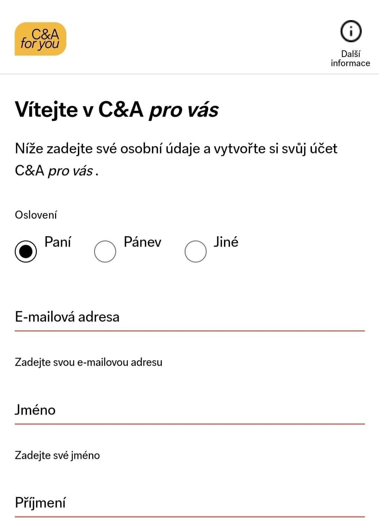The height and width of the screenshot is (518, 379).
Task: Click italic pro vás in the intro text
Action: pyautogui.click(x=71, y=171)
